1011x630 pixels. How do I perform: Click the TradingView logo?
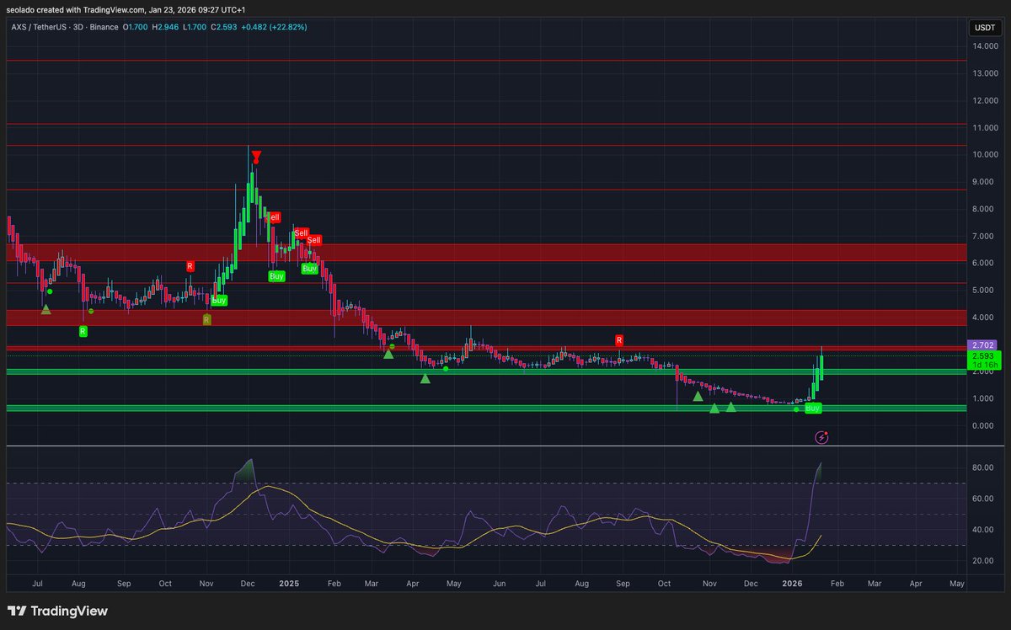pyautogui.click(x=57, y=611)
